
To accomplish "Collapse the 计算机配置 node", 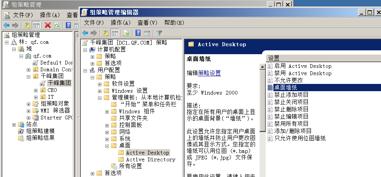I will [85, 50].
